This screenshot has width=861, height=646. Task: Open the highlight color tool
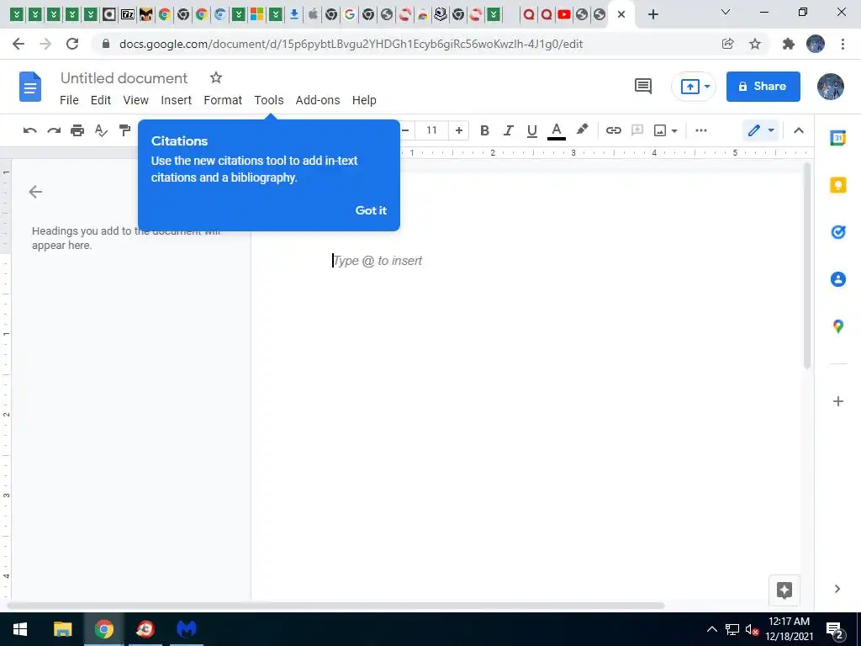click(582, 130)
